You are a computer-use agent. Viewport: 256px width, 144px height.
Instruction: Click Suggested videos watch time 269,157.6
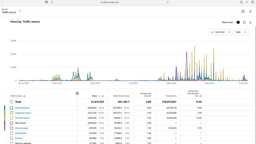click(x=117, y=113)
